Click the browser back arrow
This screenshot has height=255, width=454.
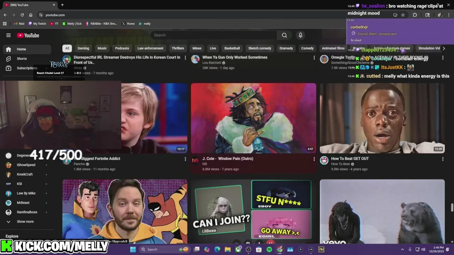(5, 15)
